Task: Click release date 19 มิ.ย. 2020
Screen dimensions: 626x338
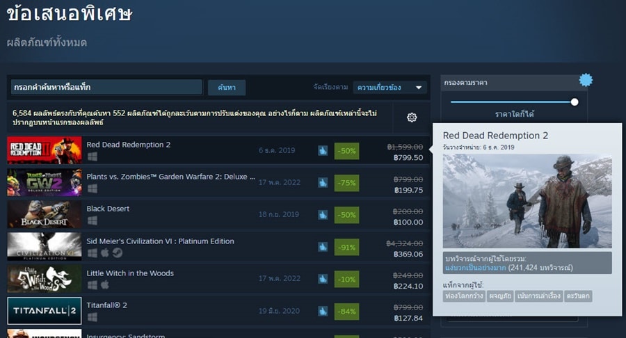Action: click(x=279, y=311)
